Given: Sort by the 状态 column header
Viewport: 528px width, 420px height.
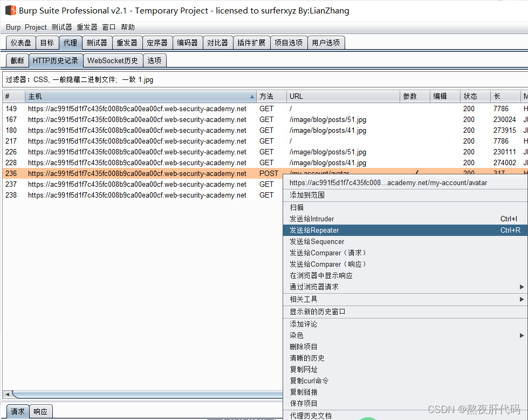Looking at the screenshot, I should tap(475, 97).
